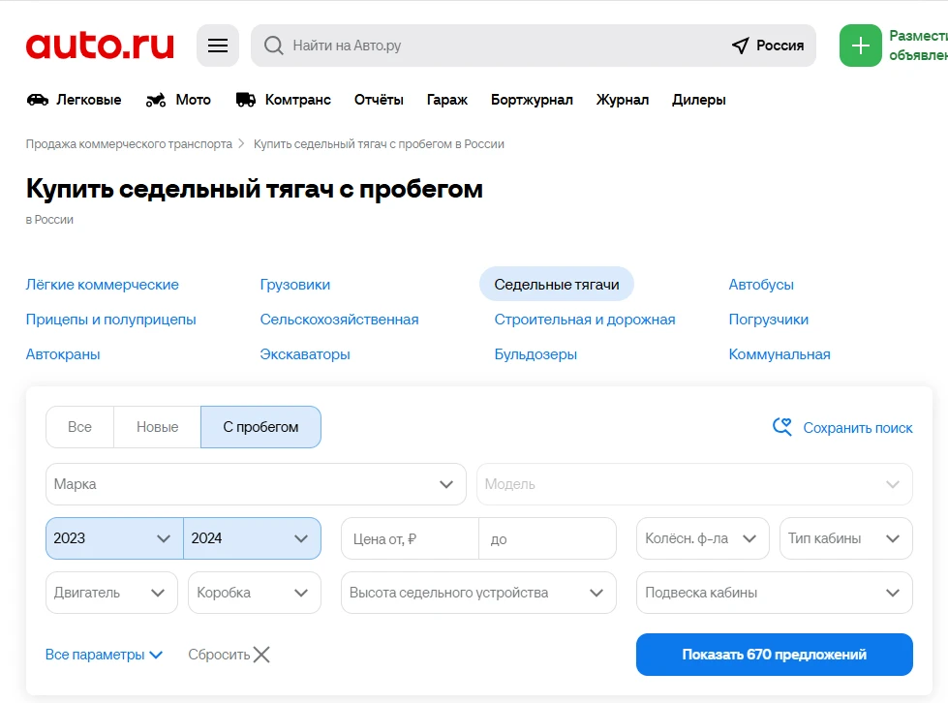Image resolution: width=948 pixels, height=703 pixels.
Task: Expand Все параметры filters
Action: click(104, 655)
